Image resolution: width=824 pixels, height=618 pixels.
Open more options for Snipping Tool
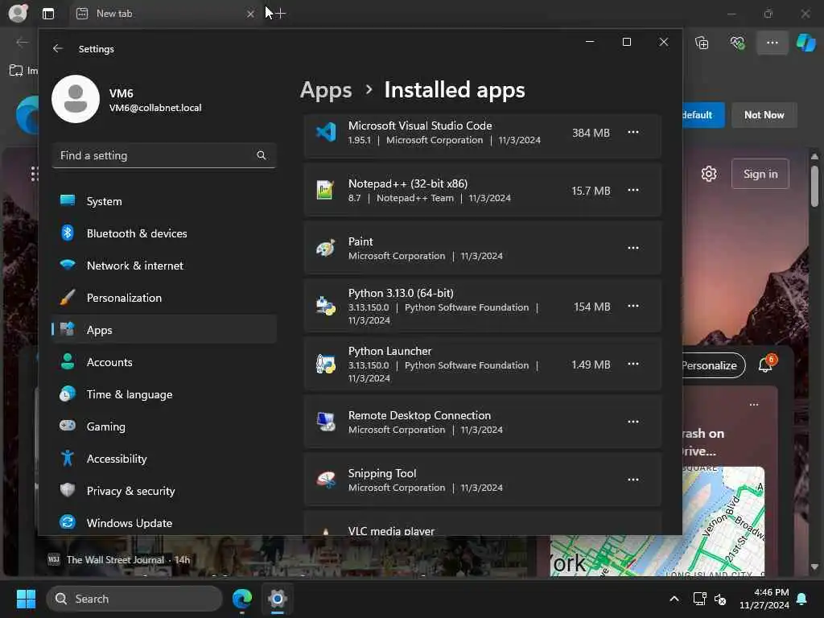point(633,480)
